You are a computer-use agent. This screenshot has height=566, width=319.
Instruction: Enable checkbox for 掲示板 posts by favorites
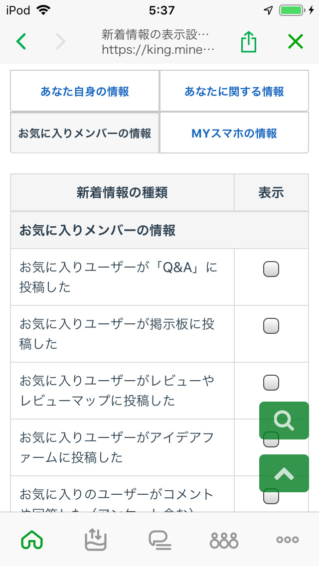271,326
